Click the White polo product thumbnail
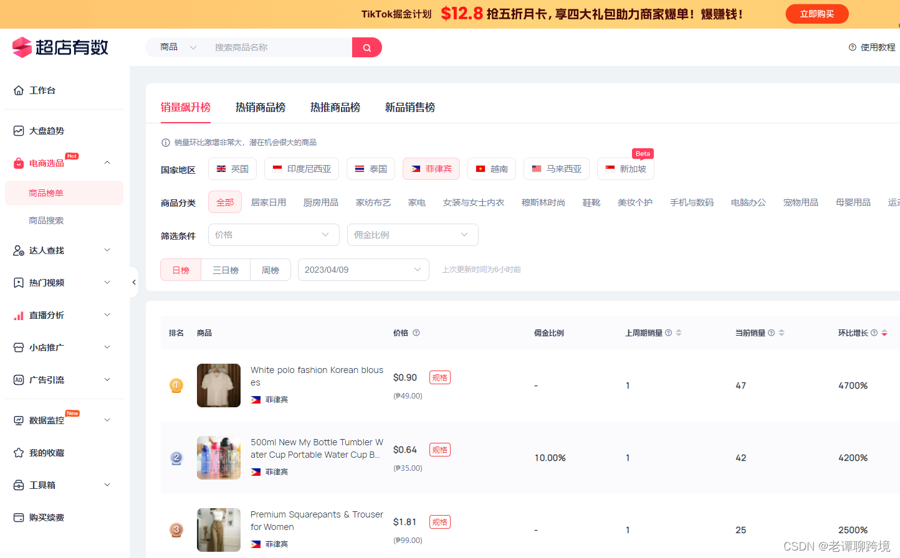Viewport: 900px width, 558px height. tap(218, 385)
